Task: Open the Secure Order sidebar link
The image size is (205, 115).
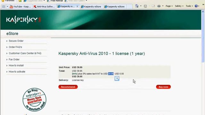Action: [16, 41]
